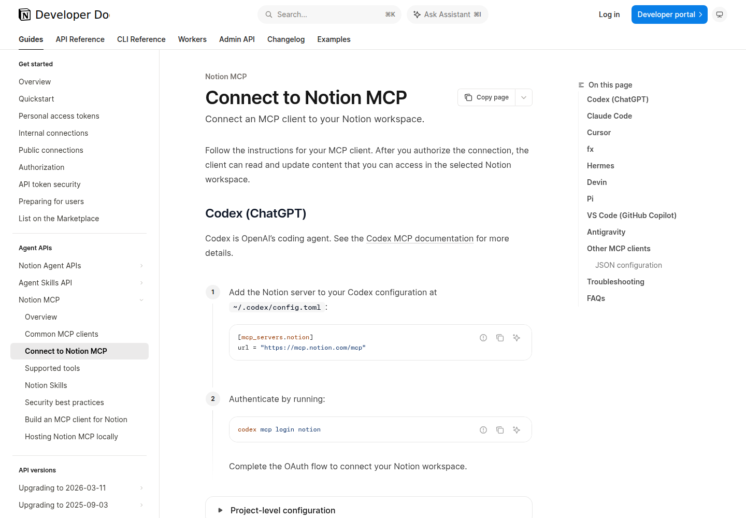Expand the Project-level configuration section

(369, 510)
